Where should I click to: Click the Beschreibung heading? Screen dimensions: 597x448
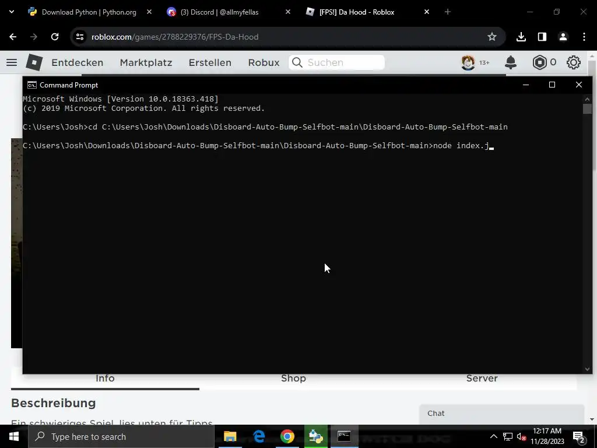coord(53,403)
